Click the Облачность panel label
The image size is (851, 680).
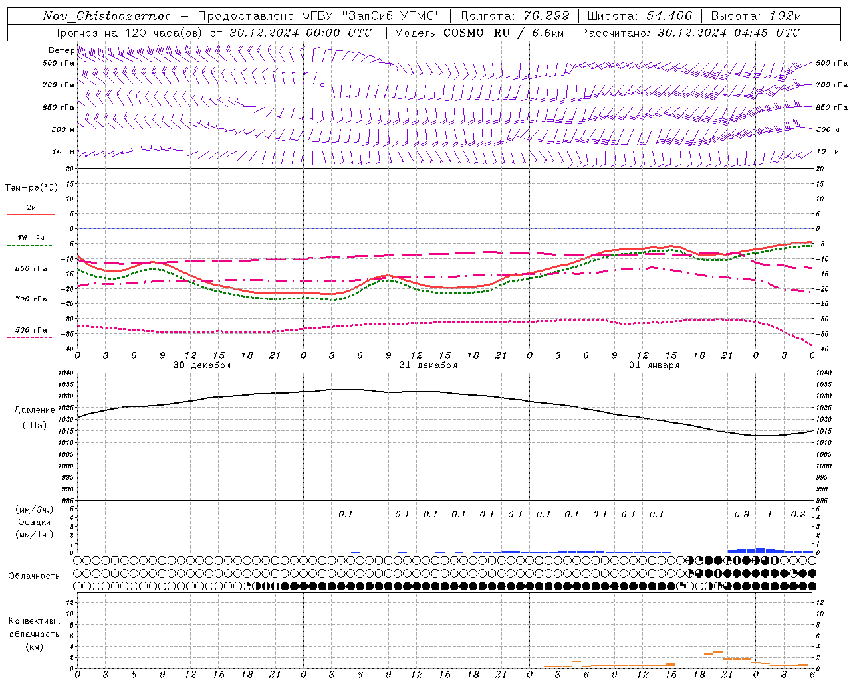[34, 576]
